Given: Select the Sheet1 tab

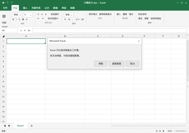Looking at the screenshot, I should [x=20, y=126].
